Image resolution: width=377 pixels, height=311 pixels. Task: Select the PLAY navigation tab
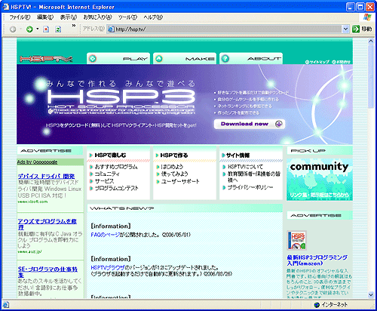[x=118, y=58]
